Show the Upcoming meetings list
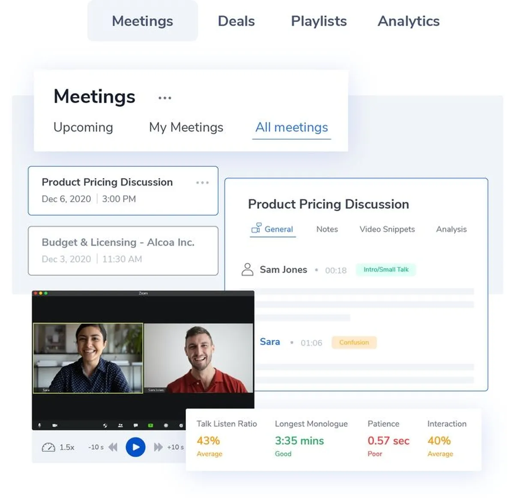The height and width of the screenshot is (498, 514). click(x=83, y=127)
